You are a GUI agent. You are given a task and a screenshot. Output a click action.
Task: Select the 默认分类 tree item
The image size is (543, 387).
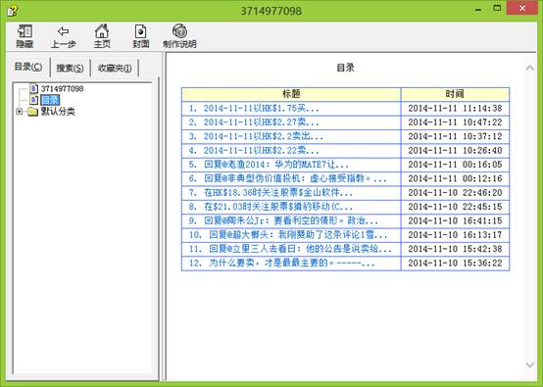[x=58, y=112]
